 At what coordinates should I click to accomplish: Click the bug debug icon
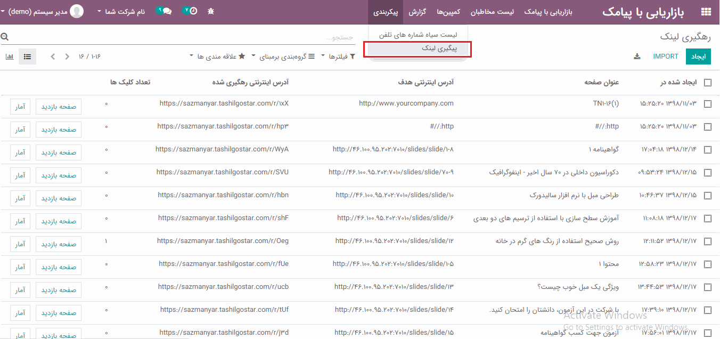tap(211, 11)
